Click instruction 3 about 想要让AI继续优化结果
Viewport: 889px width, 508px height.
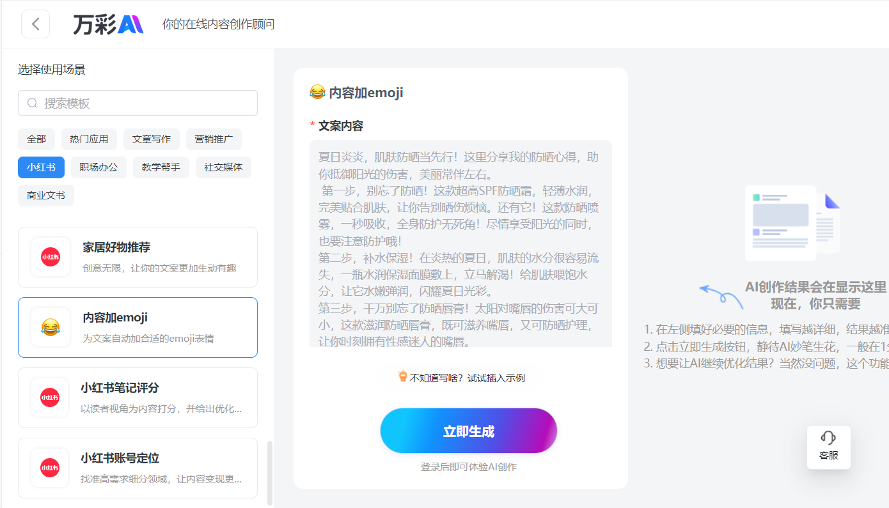tap(766, 364)
